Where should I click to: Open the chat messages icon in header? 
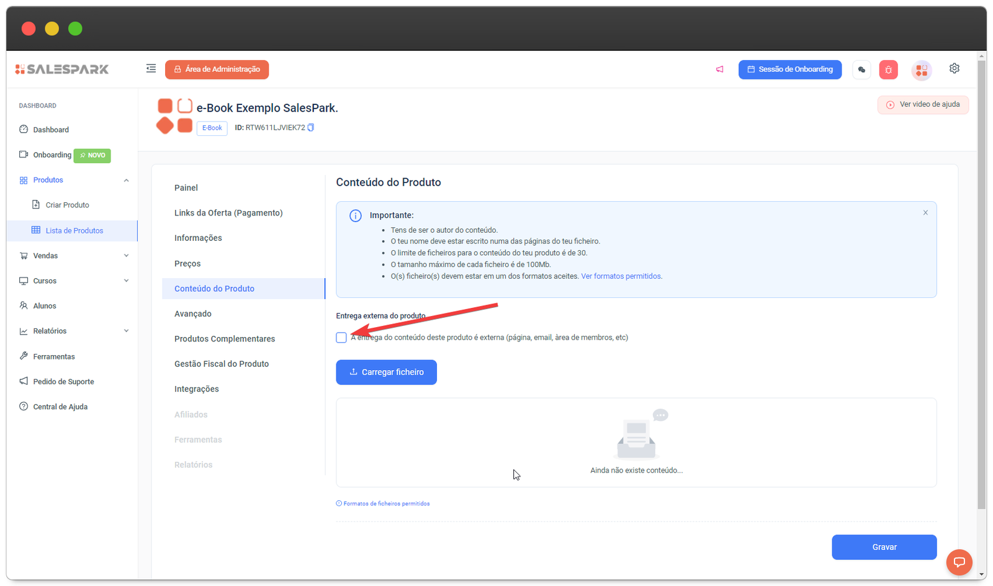point(861,70)
